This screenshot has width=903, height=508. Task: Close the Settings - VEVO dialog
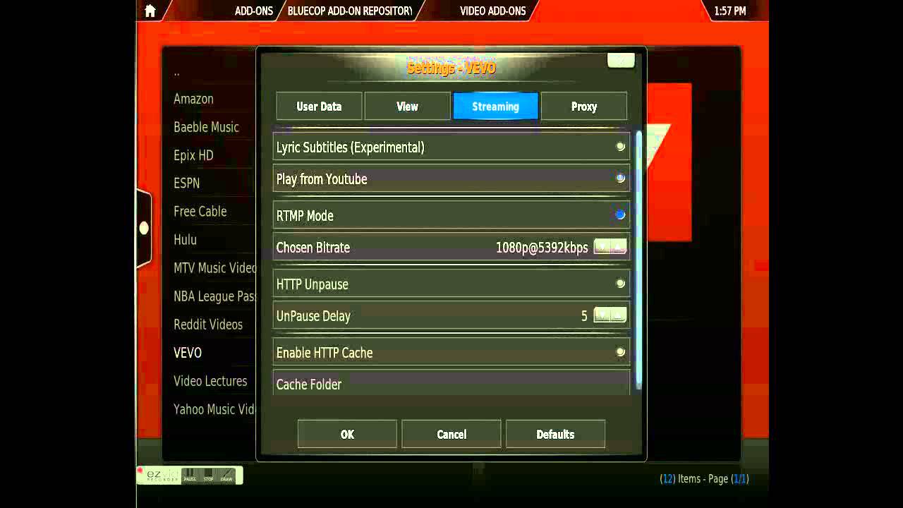pos(621,61)
